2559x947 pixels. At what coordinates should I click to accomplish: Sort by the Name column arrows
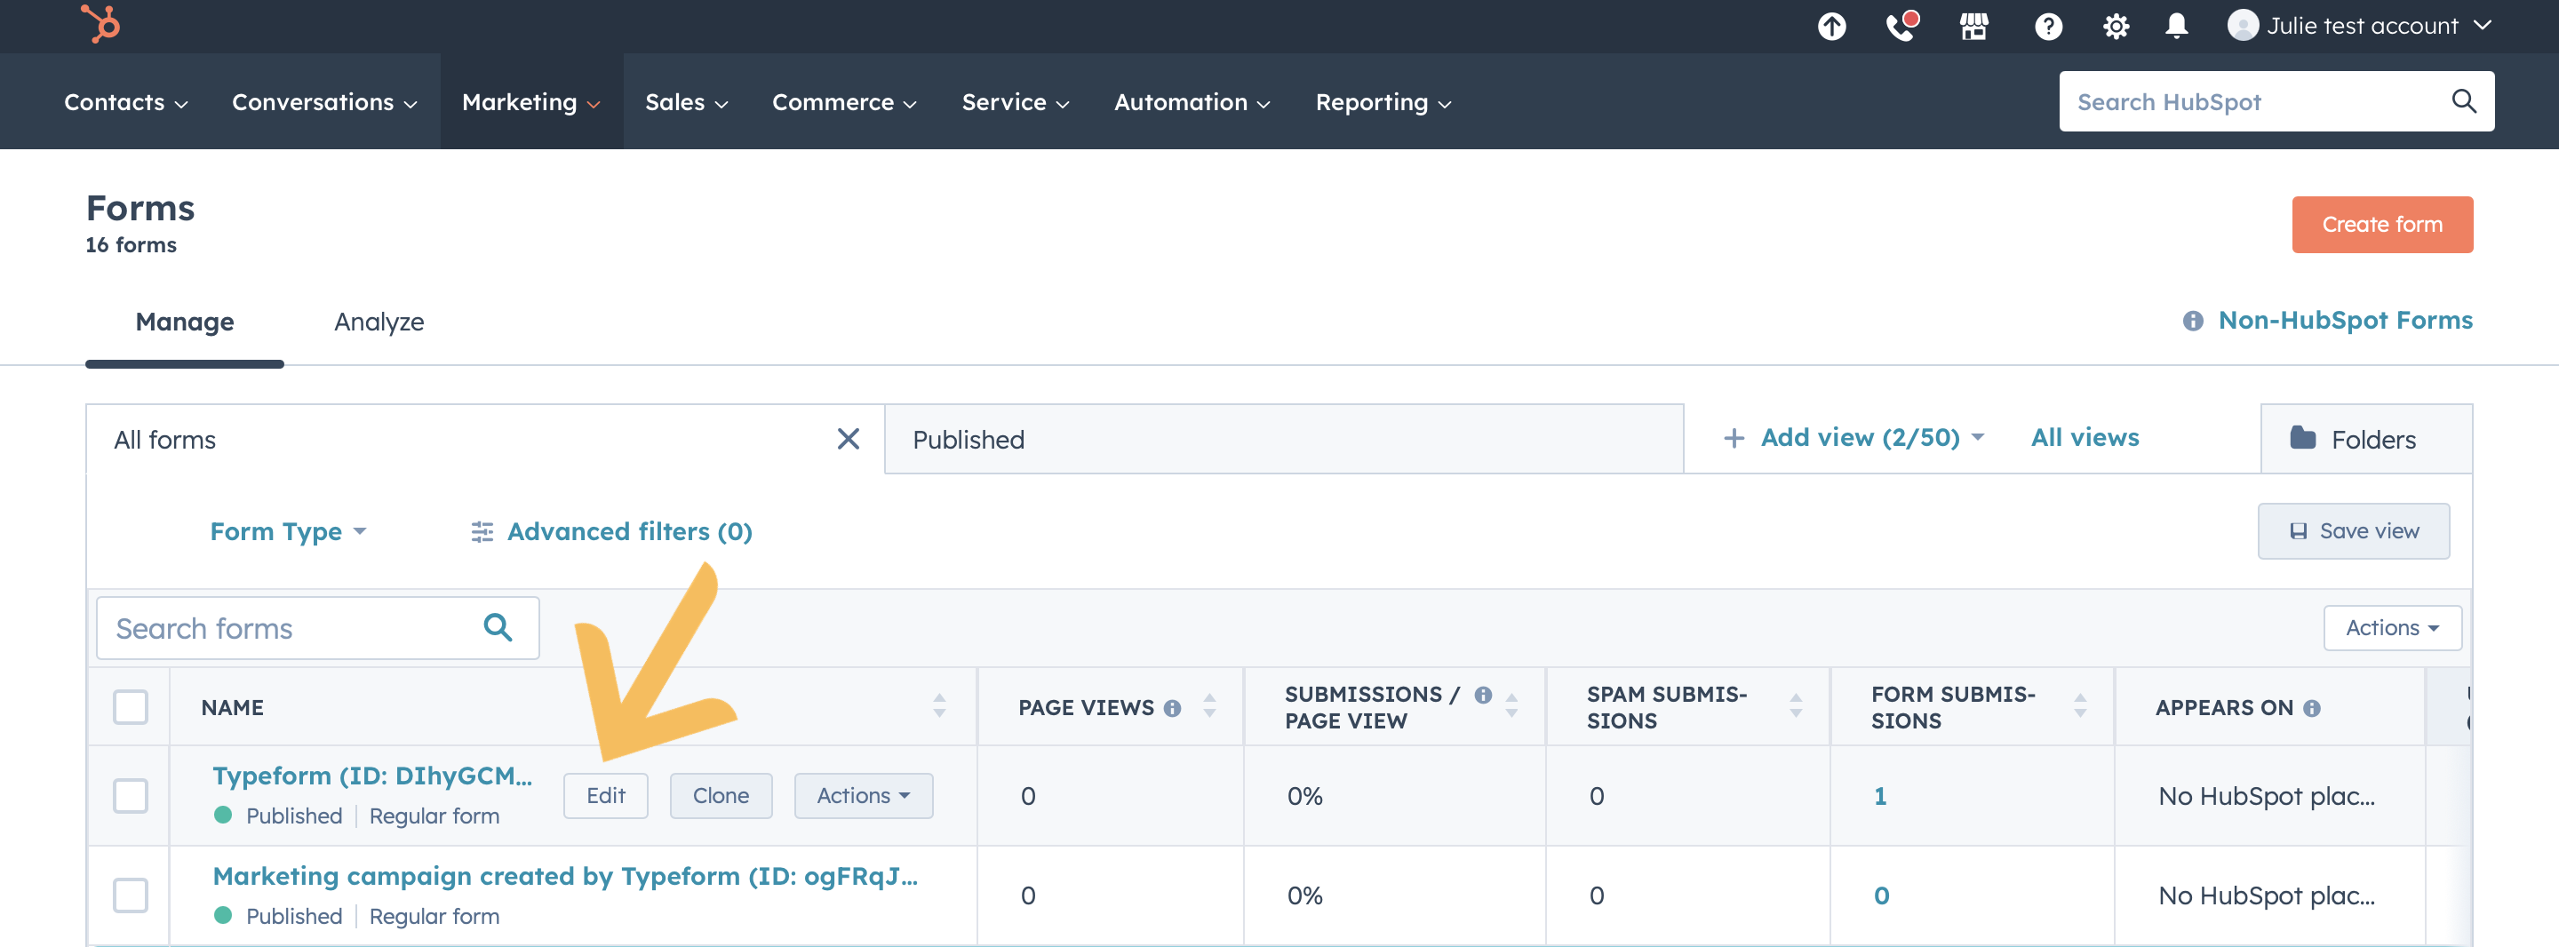point(939,706)
